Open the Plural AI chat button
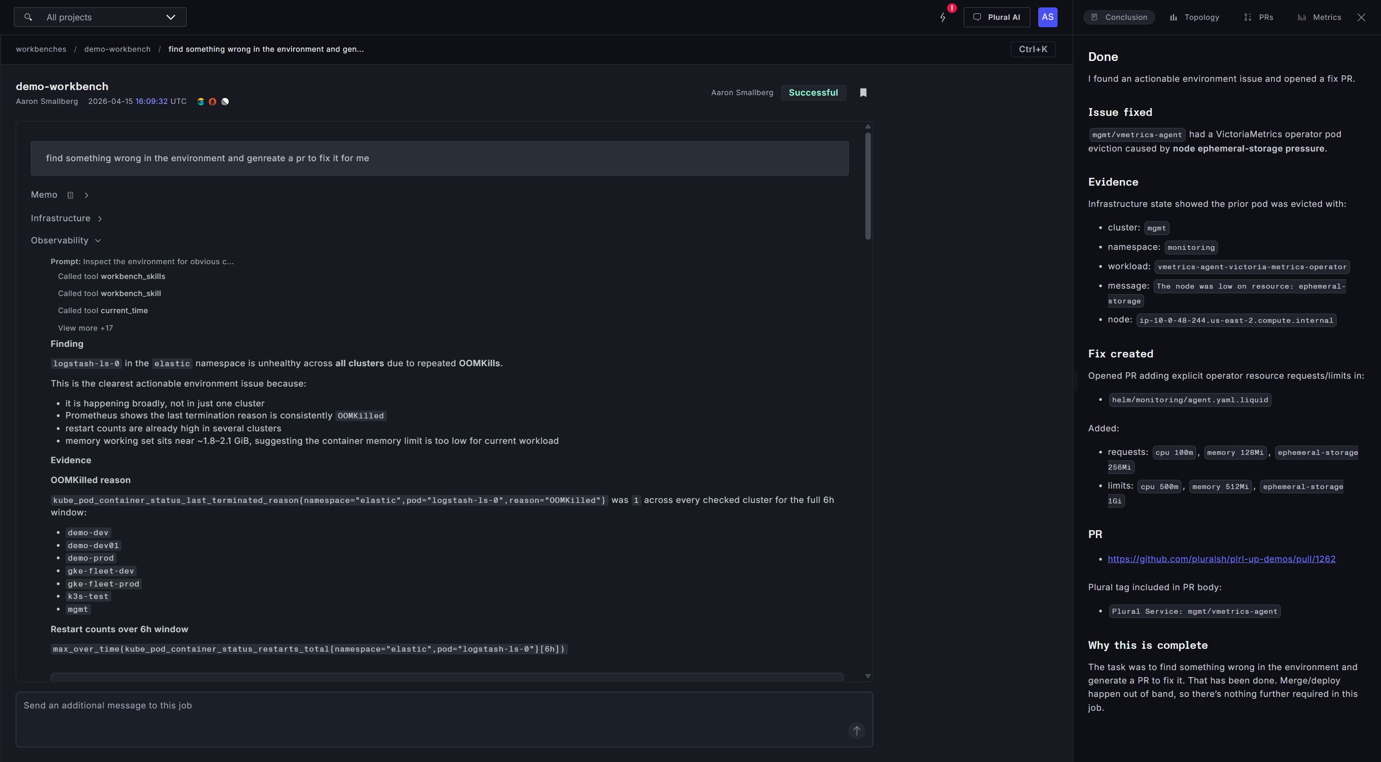Viewport: 1381px width, 762px height. coord(997,17)
